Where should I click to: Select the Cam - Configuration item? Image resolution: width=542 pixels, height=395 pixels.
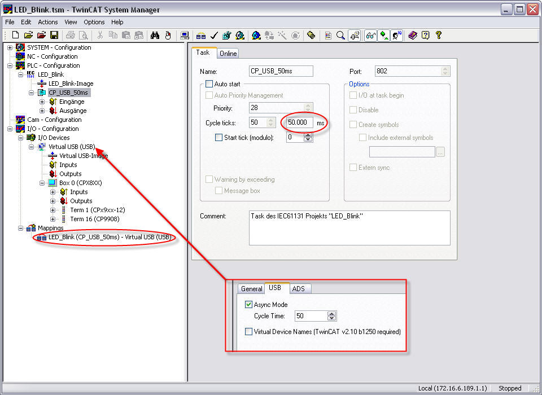pyautogui.click(x=54, y=120)
